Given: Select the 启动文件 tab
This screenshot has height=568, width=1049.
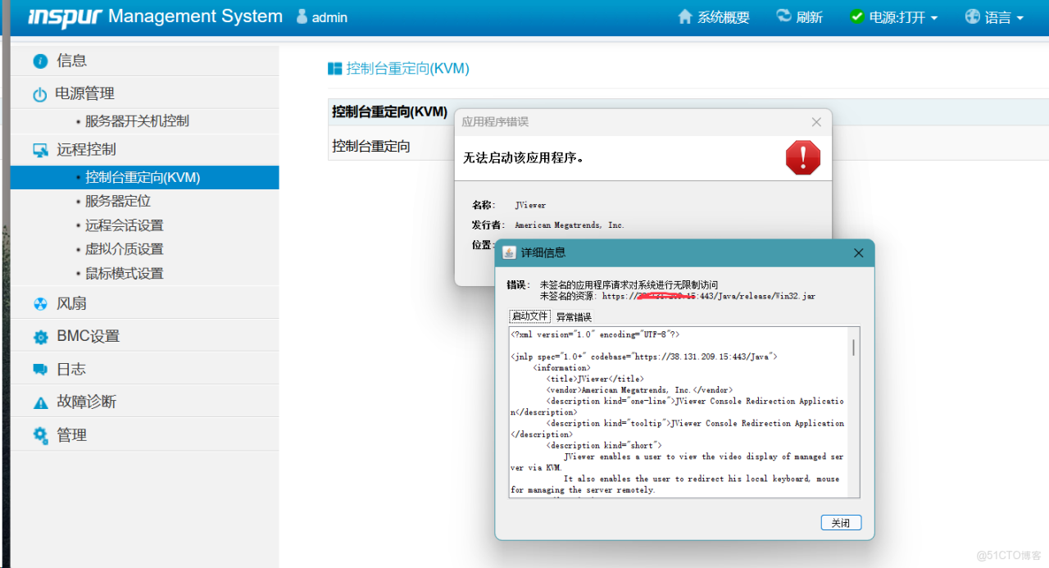Looking at the screenshot, I should point(529,316).
